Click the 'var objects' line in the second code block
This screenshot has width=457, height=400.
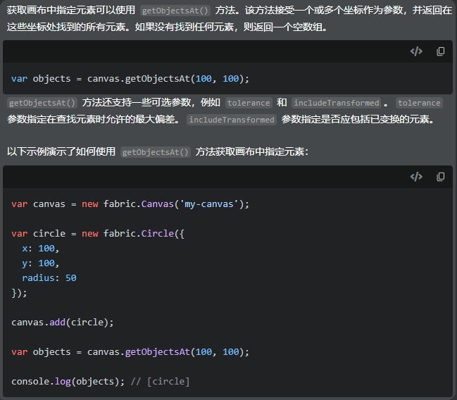[x=130, y=351]
